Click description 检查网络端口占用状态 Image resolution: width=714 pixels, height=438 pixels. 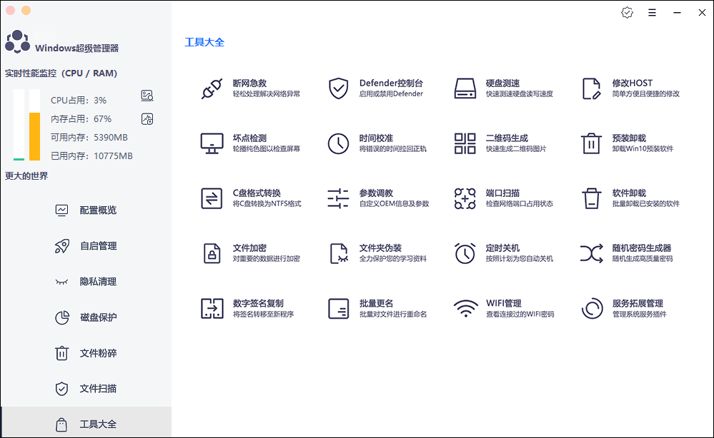(x=520, y=203)
